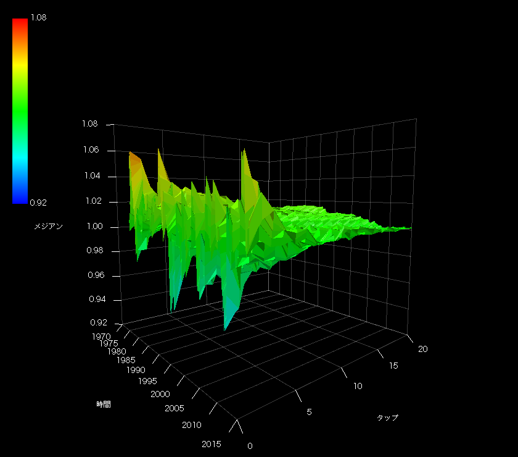Viewport: 518px width, 457px height.
Task: Click the 1985 time axis label
Action: tap(126, 360)
